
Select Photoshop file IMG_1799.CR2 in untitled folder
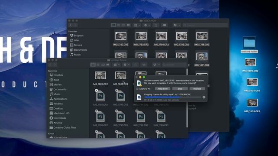[161, 117]
